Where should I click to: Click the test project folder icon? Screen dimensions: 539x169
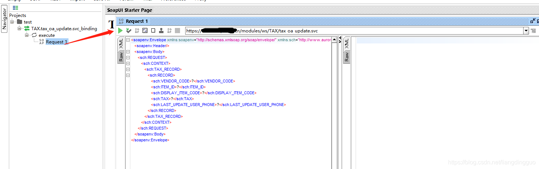tap(20, 22)
